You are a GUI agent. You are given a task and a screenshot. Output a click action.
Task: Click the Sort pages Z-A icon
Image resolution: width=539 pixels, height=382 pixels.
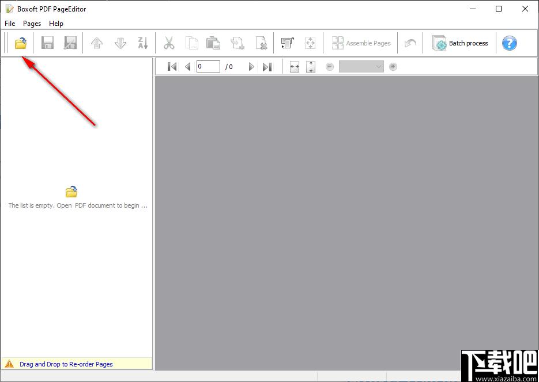(143, 43)
